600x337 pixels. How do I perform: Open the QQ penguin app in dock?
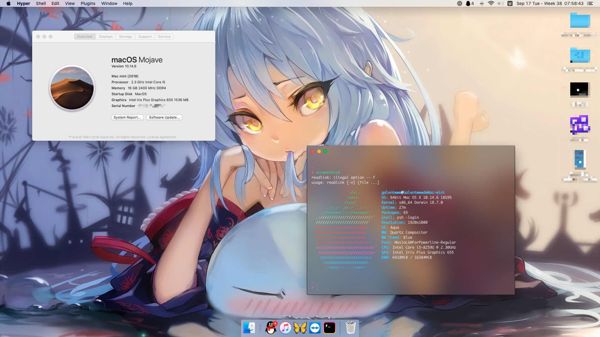click(x=271, y=328)
